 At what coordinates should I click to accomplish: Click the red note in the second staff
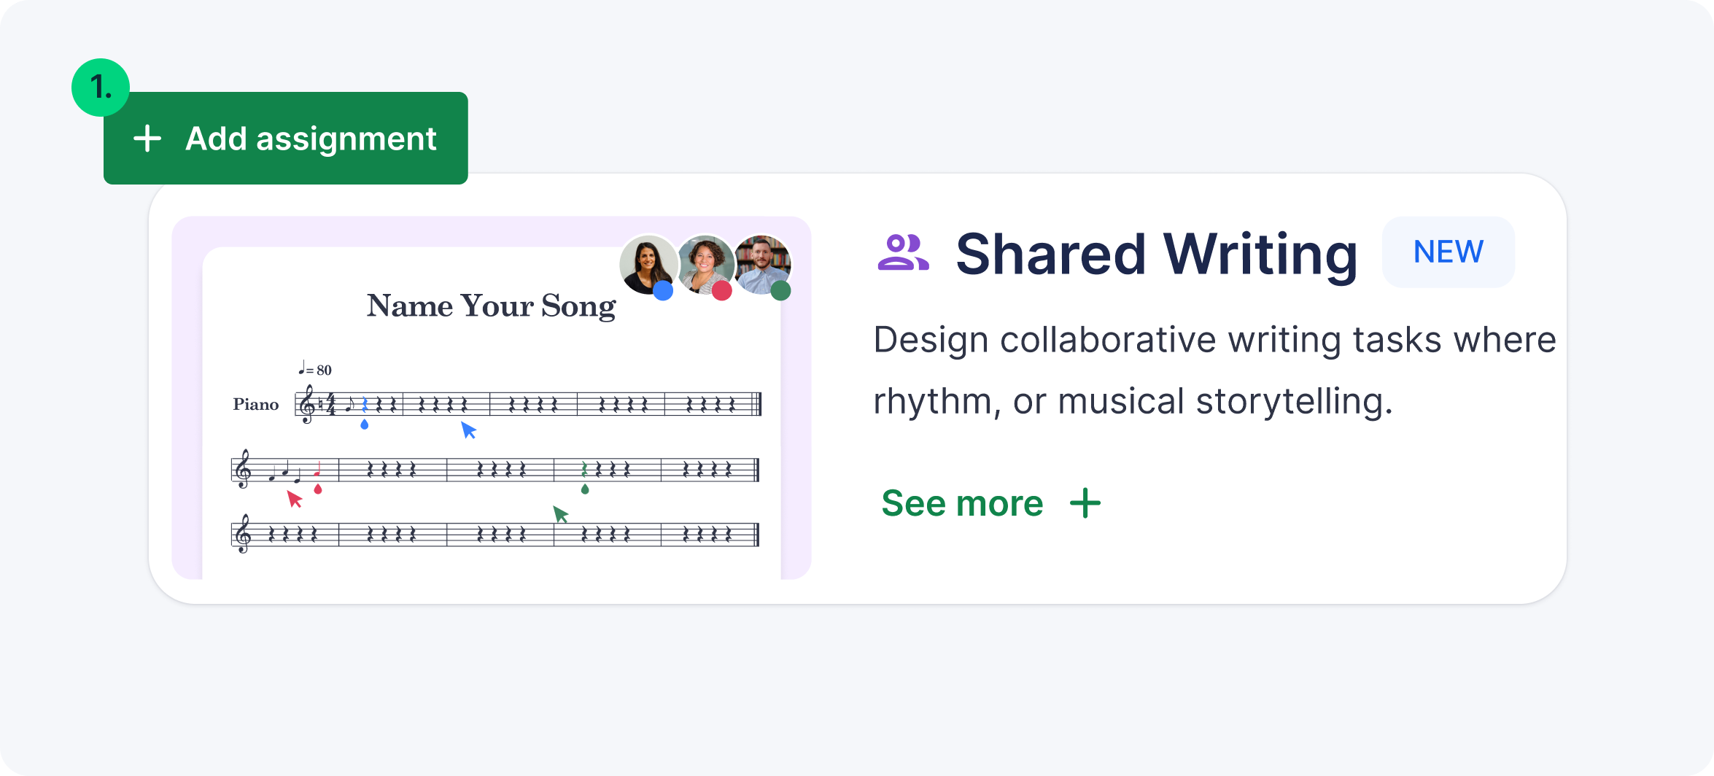[318, 470]
